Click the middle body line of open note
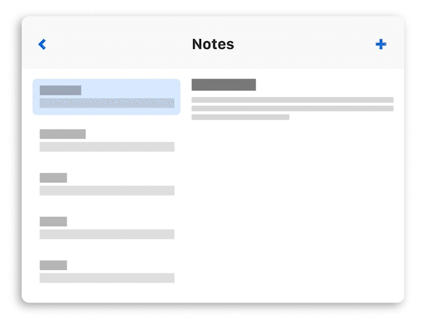 coord(292,108)
